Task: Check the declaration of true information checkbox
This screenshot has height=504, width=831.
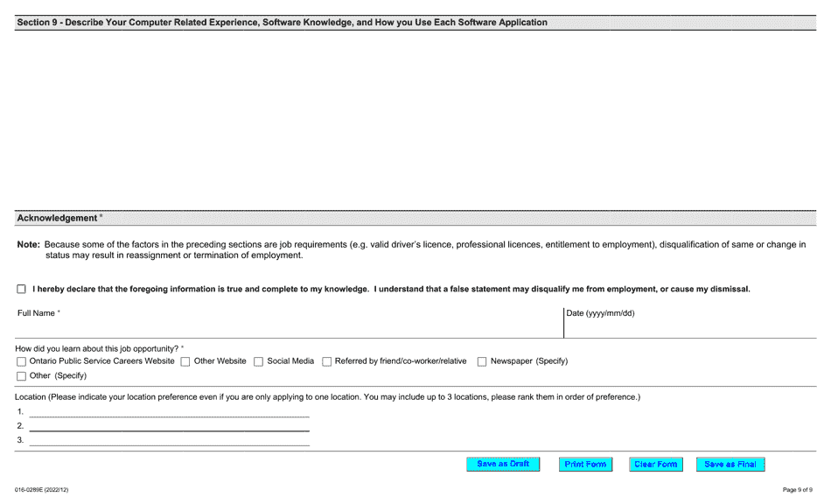Action: tap(21, 289)
